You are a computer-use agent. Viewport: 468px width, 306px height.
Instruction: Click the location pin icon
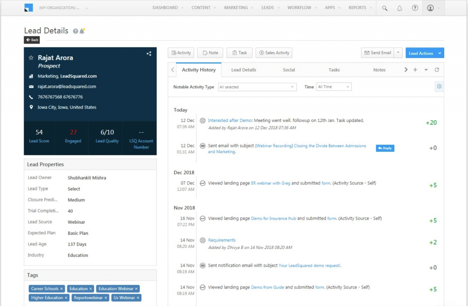coord(31,107)
